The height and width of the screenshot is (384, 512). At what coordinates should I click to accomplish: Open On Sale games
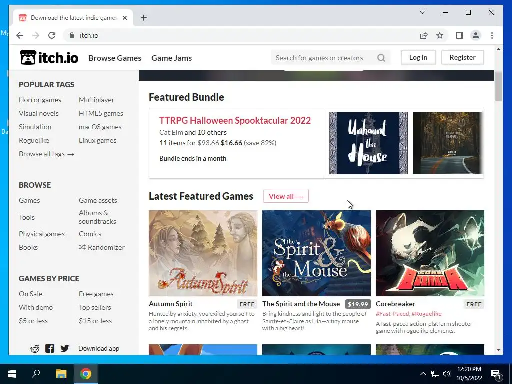[x=30, y=294]
